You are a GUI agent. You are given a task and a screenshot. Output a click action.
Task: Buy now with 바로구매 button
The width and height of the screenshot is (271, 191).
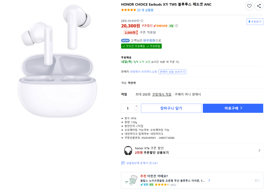[233, 108]
